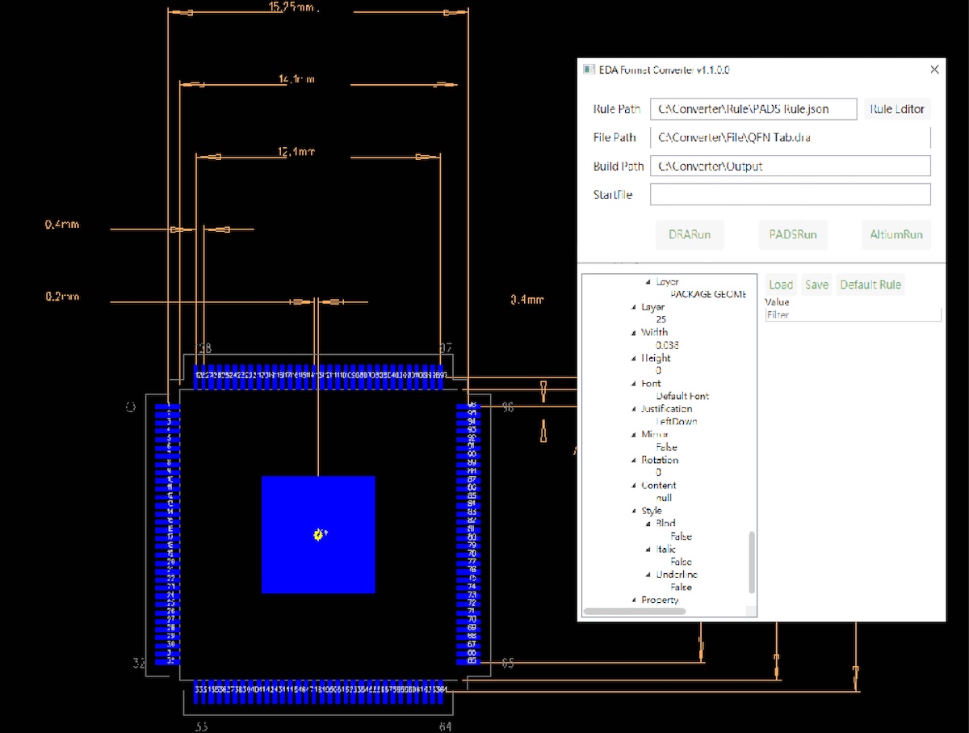This screenshot has width=969, height=733.
Task: Start the AltiumRun conversion
Action: pyautogui.click(x=896, y=235)
